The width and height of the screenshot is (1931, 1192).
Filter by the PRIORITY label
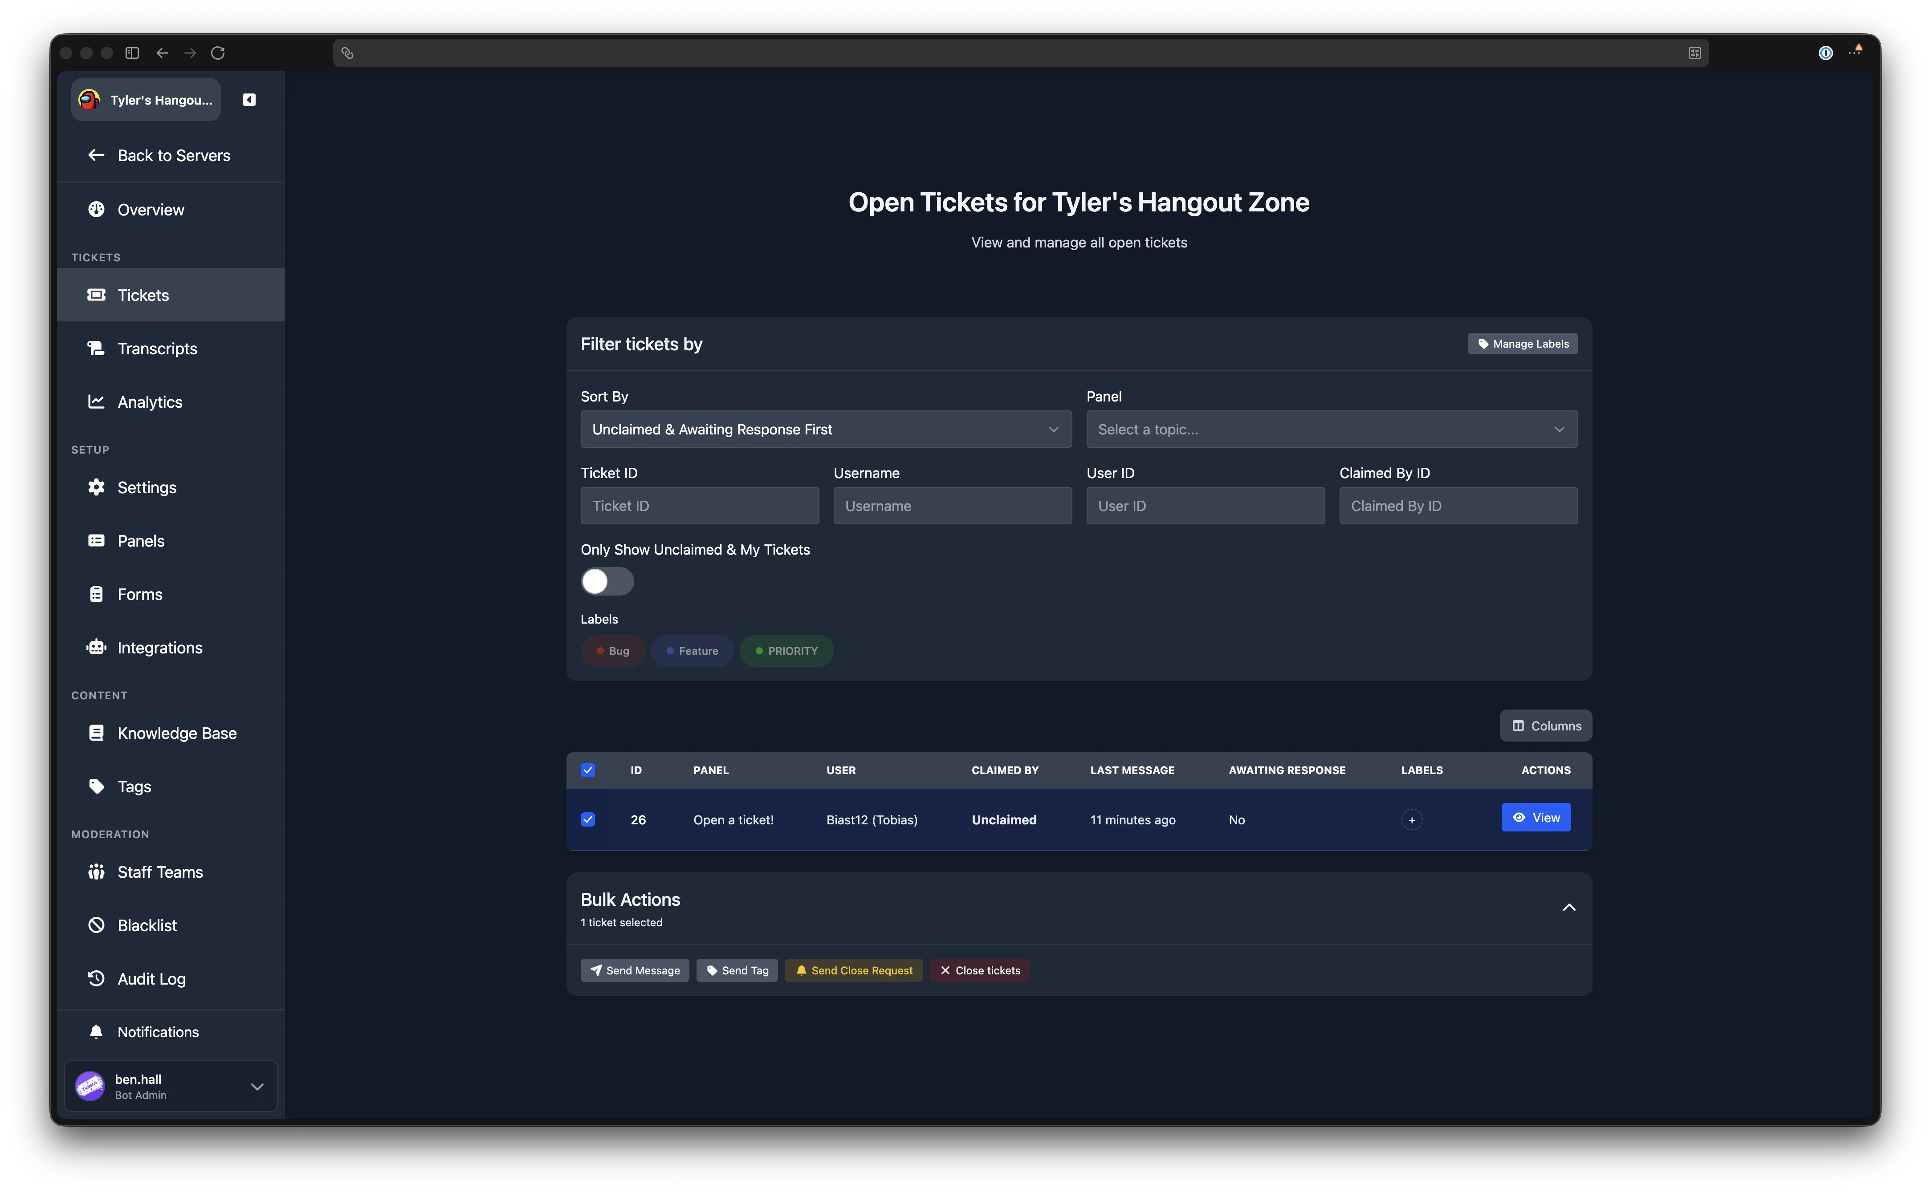point(787,651)
